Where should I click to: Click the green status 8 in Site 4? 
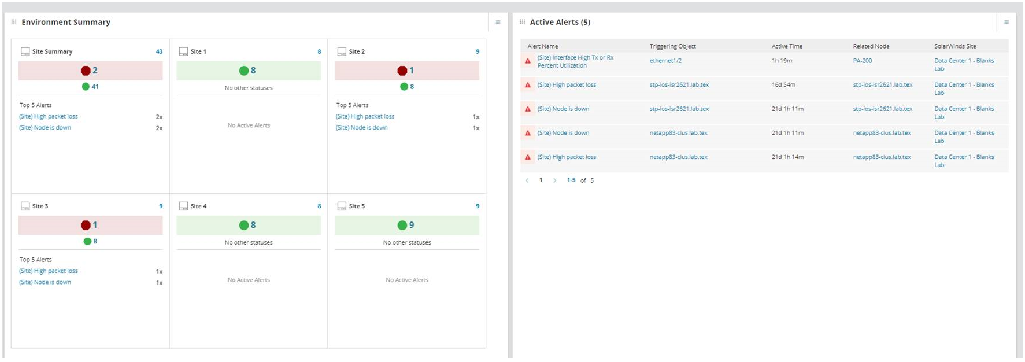247,225
